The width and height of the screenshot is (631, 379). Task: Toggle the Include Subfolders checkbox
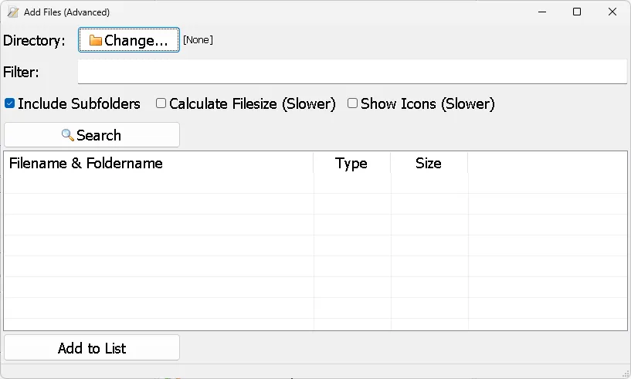click(x=10, y=103)
